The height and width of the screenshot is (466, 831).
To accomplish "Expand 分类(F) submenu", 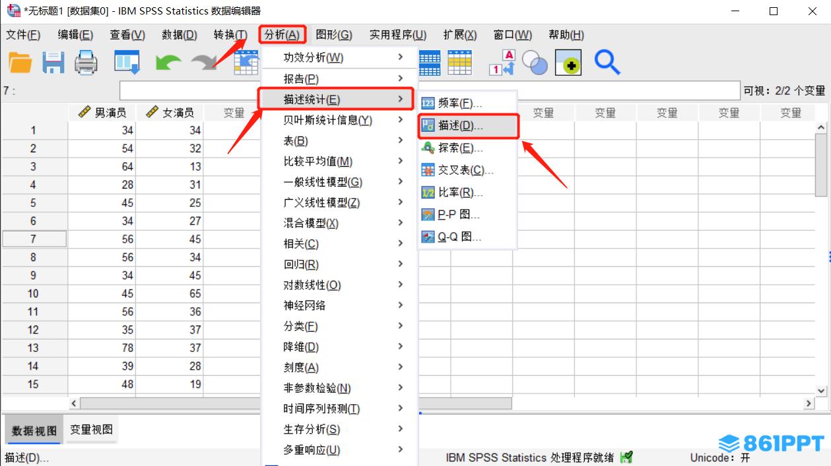I will [340, 326].
